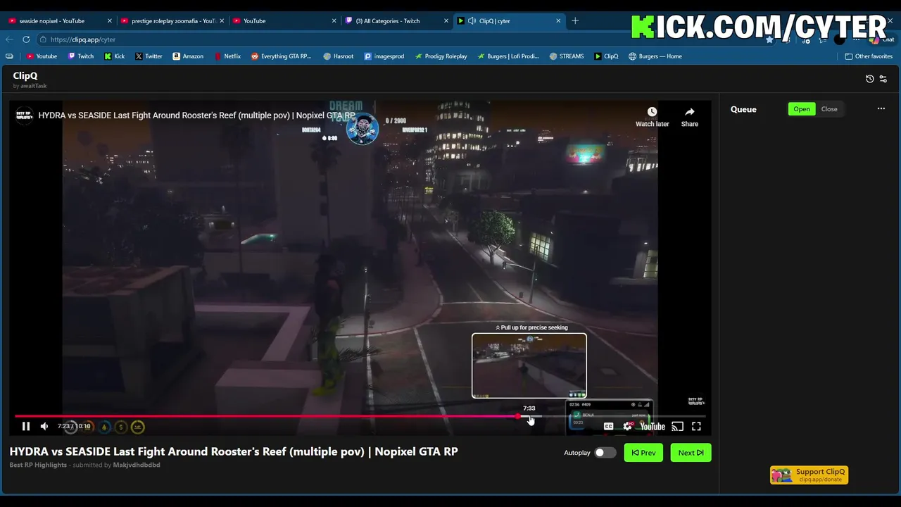
Task: Click the first bookmarks bar icon
Action: tap(9, 56)
